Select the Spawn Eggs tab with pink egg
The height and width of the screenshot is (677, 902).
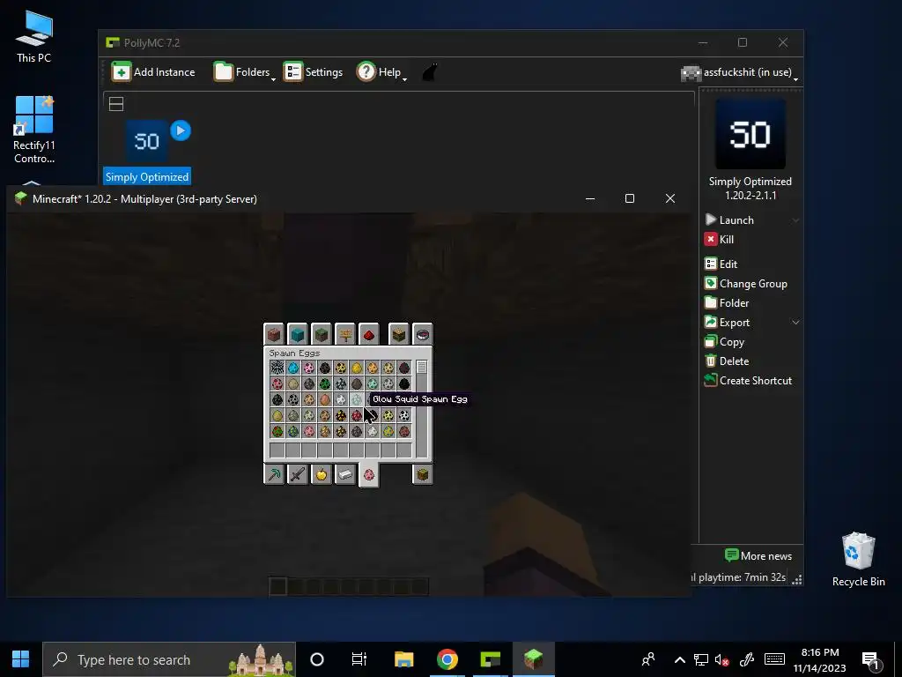pos(369,474)
